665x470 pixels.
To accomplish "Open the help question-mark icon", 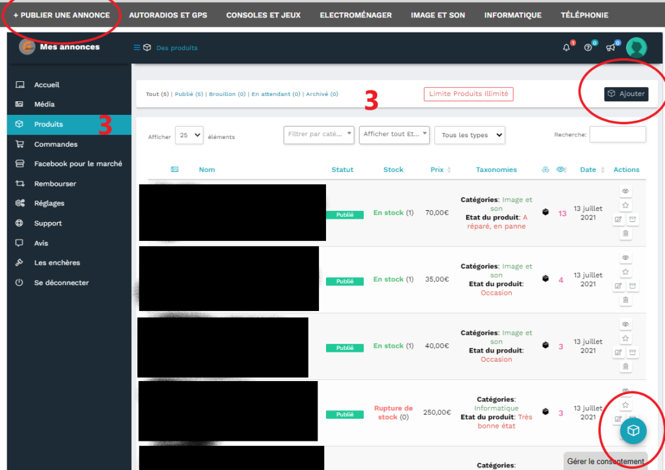I will pyautogui.click(x=588, y=47).
